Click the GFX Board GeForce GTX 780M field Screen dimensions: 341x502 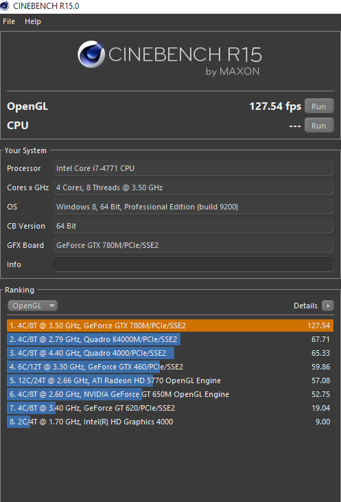click(193, 245)
